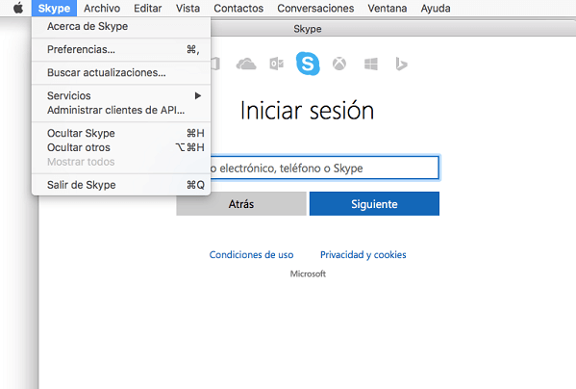Choose Ocultar otros
The width and height of the screenshot is (576, 389).
(121, 147)
